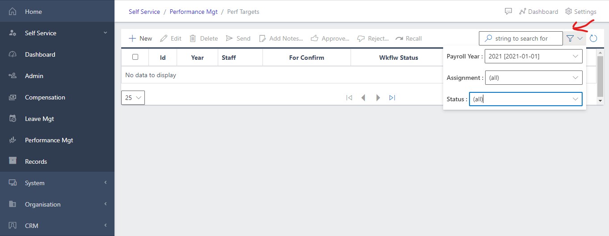Viewport: 609px width, 236px height.
Task: Click the Compensation money icon
Action: point(13,97)
